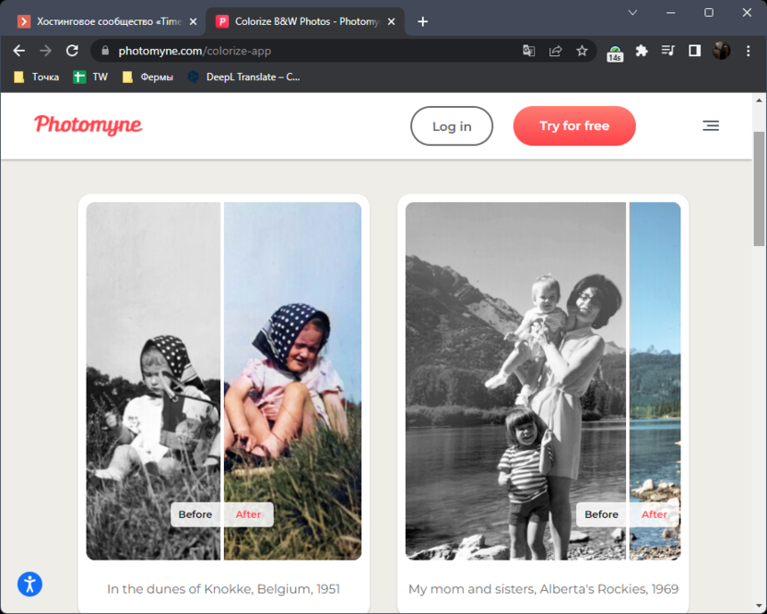
Task: Open the tab search chevron
Action: 632,13
